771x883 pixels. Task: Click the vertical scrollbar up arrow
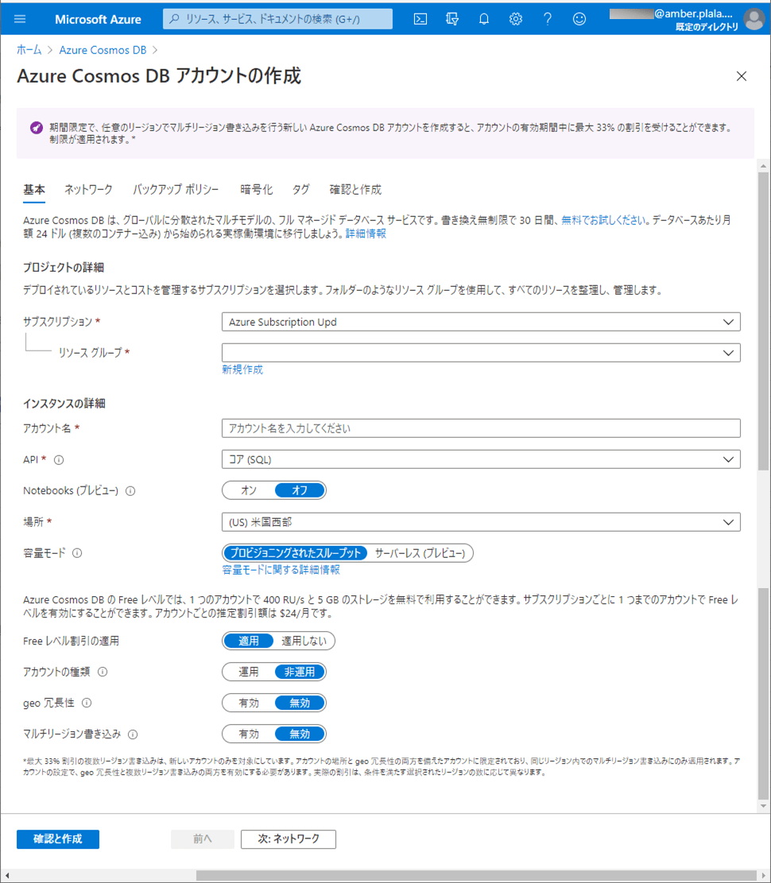(763, 166)
